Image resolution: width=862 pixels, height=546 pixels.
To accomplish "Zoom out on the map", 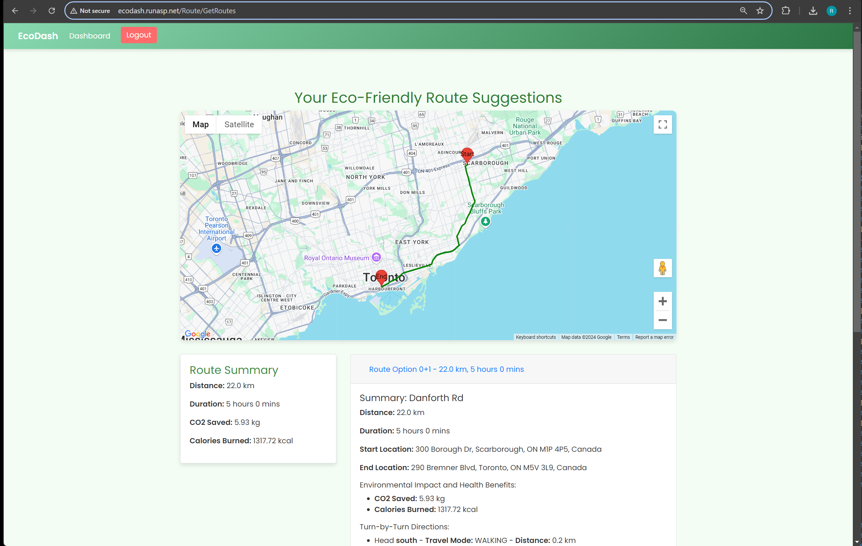I will point(662,320).
